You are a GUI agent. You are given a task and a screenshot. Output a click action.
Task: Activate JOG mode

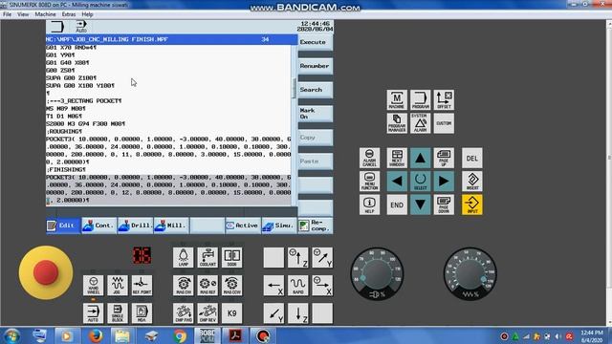[x=118, y=285]
